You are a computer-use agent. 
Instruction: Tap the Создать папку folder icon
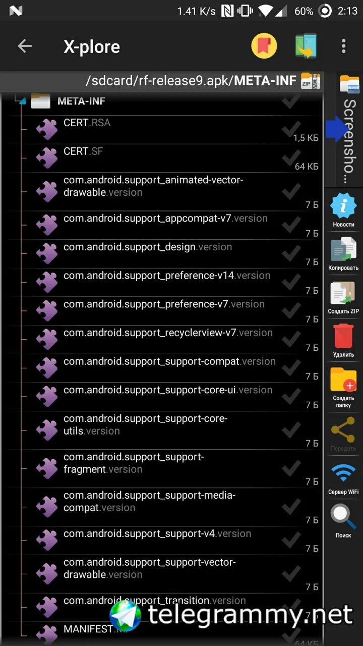(343, 380)
